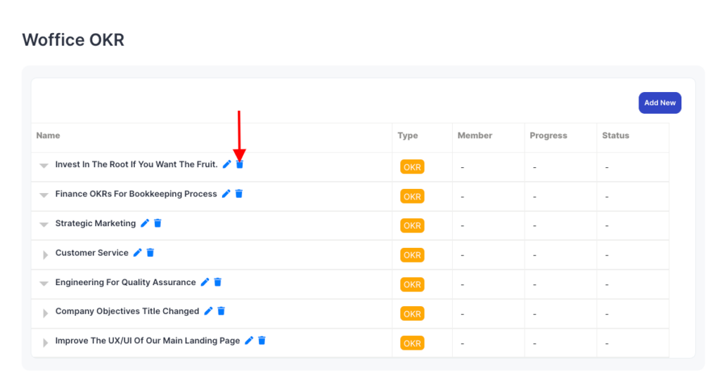Click the Add New button
This screenshot has width=720, height=382.
660,103
